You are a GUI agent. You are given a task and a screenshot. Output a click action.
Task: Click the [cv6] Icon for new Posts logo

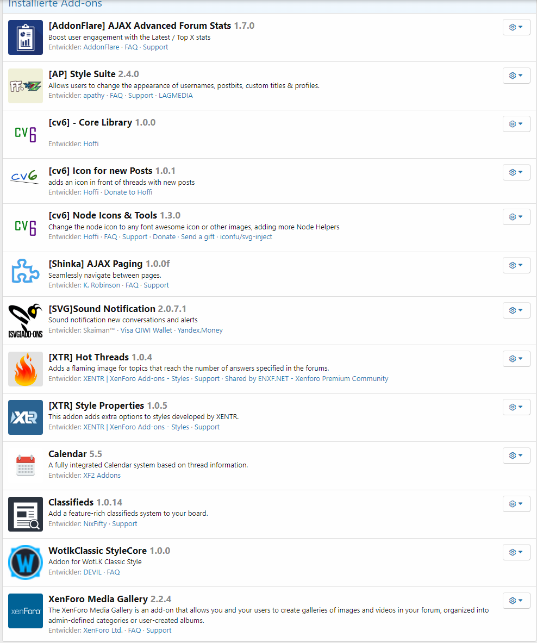tap(26, 177)
